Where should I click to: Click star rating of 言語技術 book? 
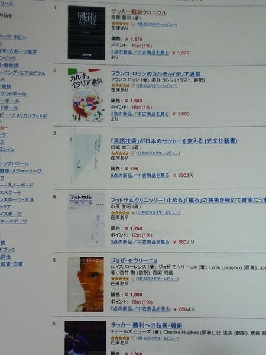(x=120, y=153)
